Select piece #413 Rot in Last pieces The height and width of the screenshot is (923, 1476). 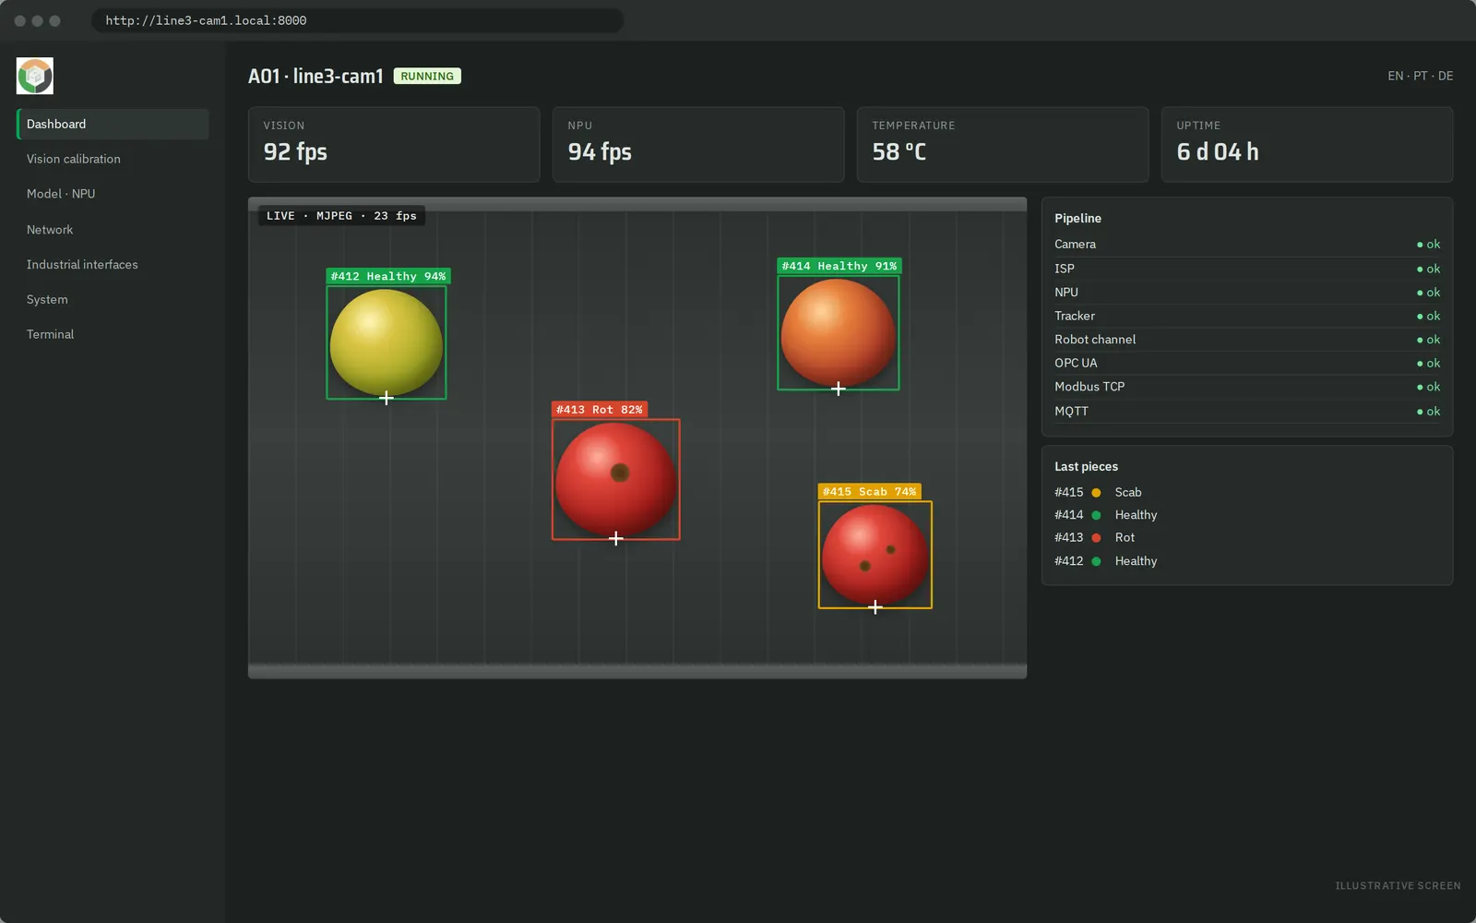coord(1247,537)
